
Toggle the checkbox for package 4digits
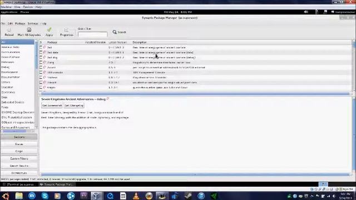(x=41, y=87)
